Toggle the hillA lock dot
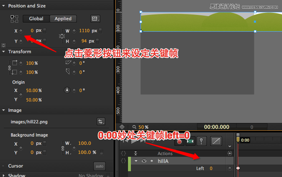The height and width of the screenshot is (177, 282). 152,160
